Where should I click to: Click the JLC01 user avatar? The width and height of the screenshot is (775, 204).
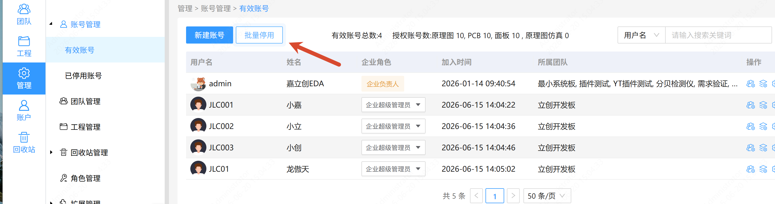click(198, 168)
